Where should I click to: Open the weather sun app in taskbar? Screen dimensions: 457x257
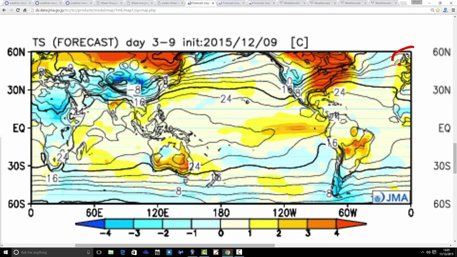pyautogui.click(x=169, y=252)
